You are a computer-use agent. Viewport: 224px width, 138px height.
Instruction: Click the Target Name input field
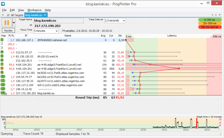pyautogui.click(x=58, y=21)
